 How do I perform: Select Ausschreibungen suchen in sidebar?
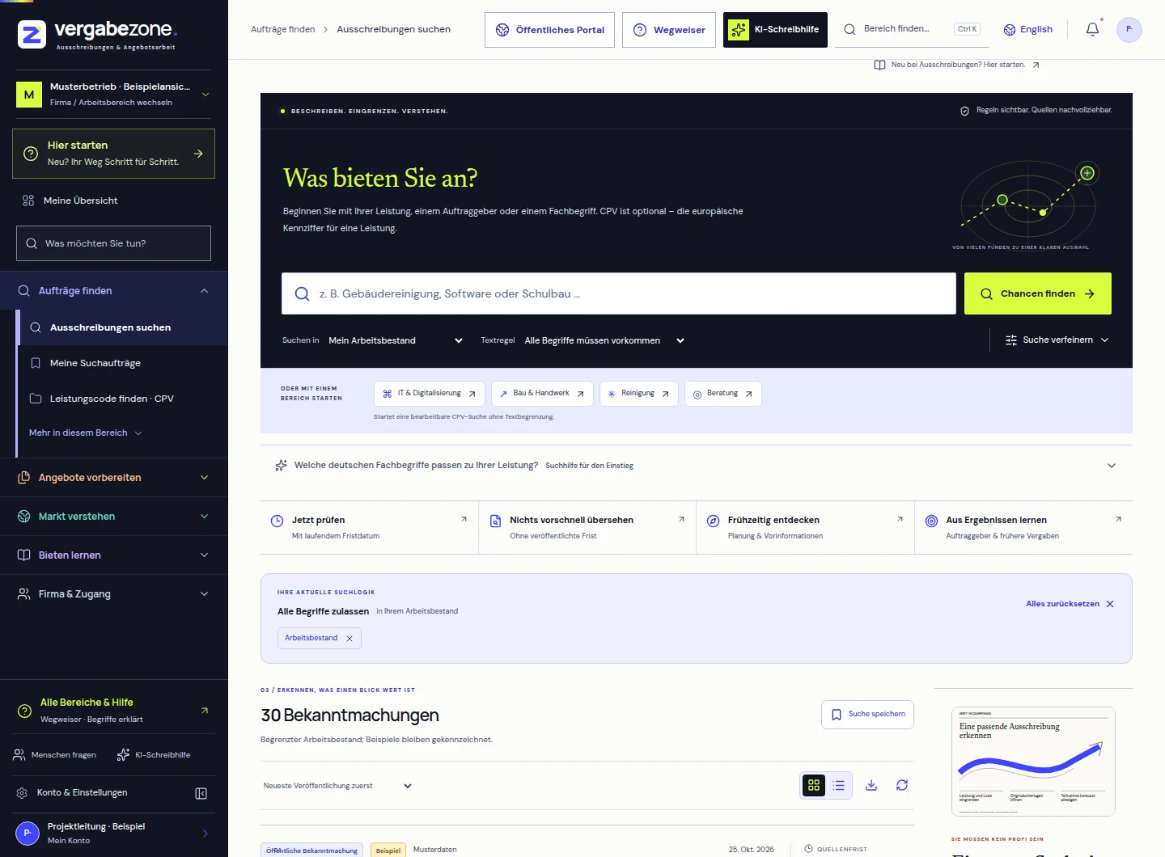pyautogui.click(x=122, y=327)
